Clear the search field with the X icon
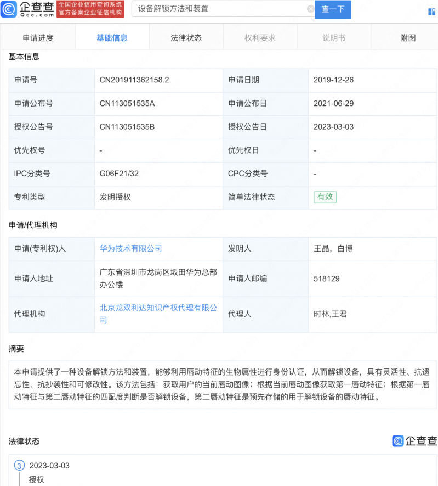 [x=310, y=9]
